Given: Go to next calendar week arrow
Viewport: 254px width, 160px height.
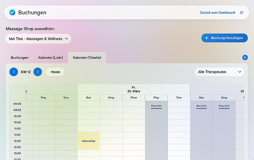Looking at the screenshot, I should pos(37,72).
